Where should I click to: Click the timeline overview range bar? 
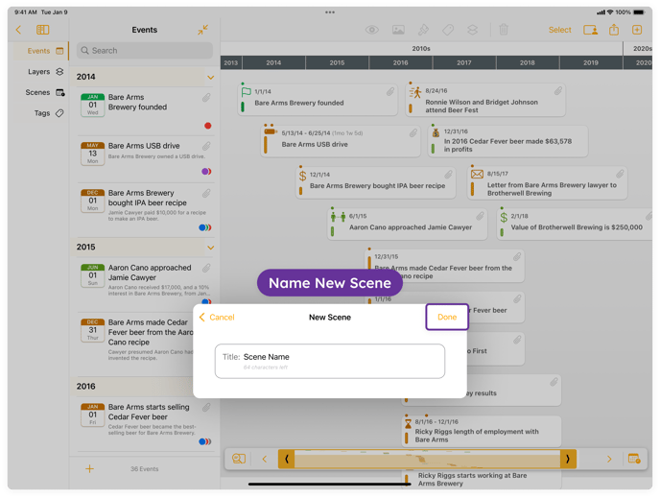pyautogui.click(x=427, y=459)
